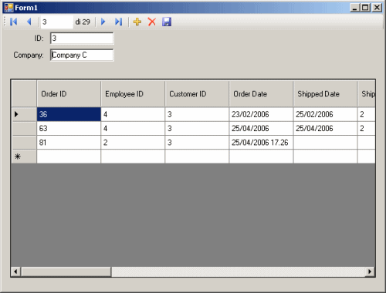
Task: Select the Order Date cell 25/04/2006 17.26
Action: click(x=261, y=143)
